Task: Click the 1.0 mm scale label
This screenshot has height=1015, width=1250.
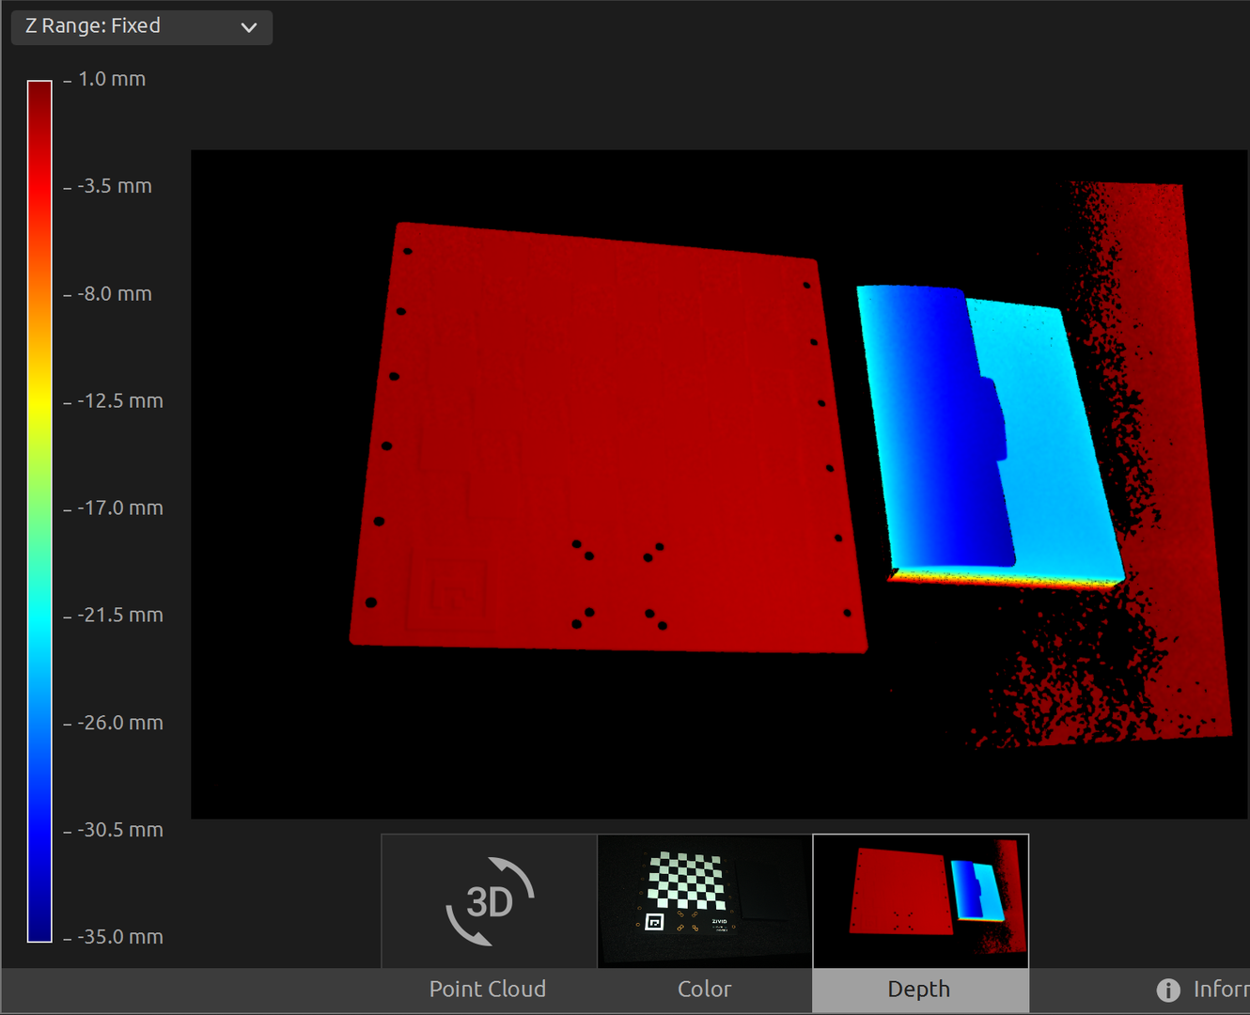Action: tap(112, 80)
